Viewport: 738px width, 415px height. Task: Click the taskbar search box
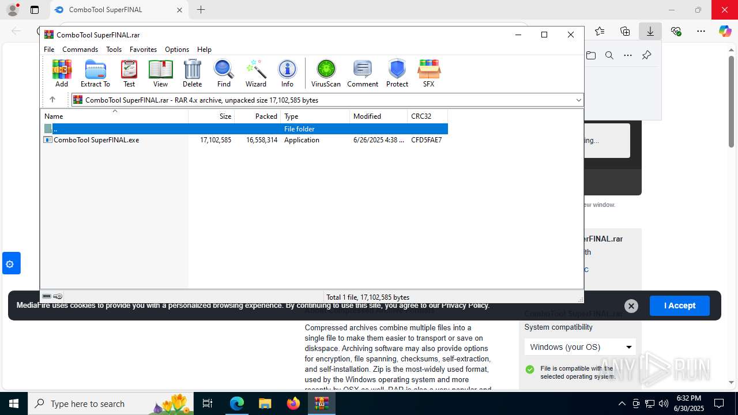click(x=111, y=403)
